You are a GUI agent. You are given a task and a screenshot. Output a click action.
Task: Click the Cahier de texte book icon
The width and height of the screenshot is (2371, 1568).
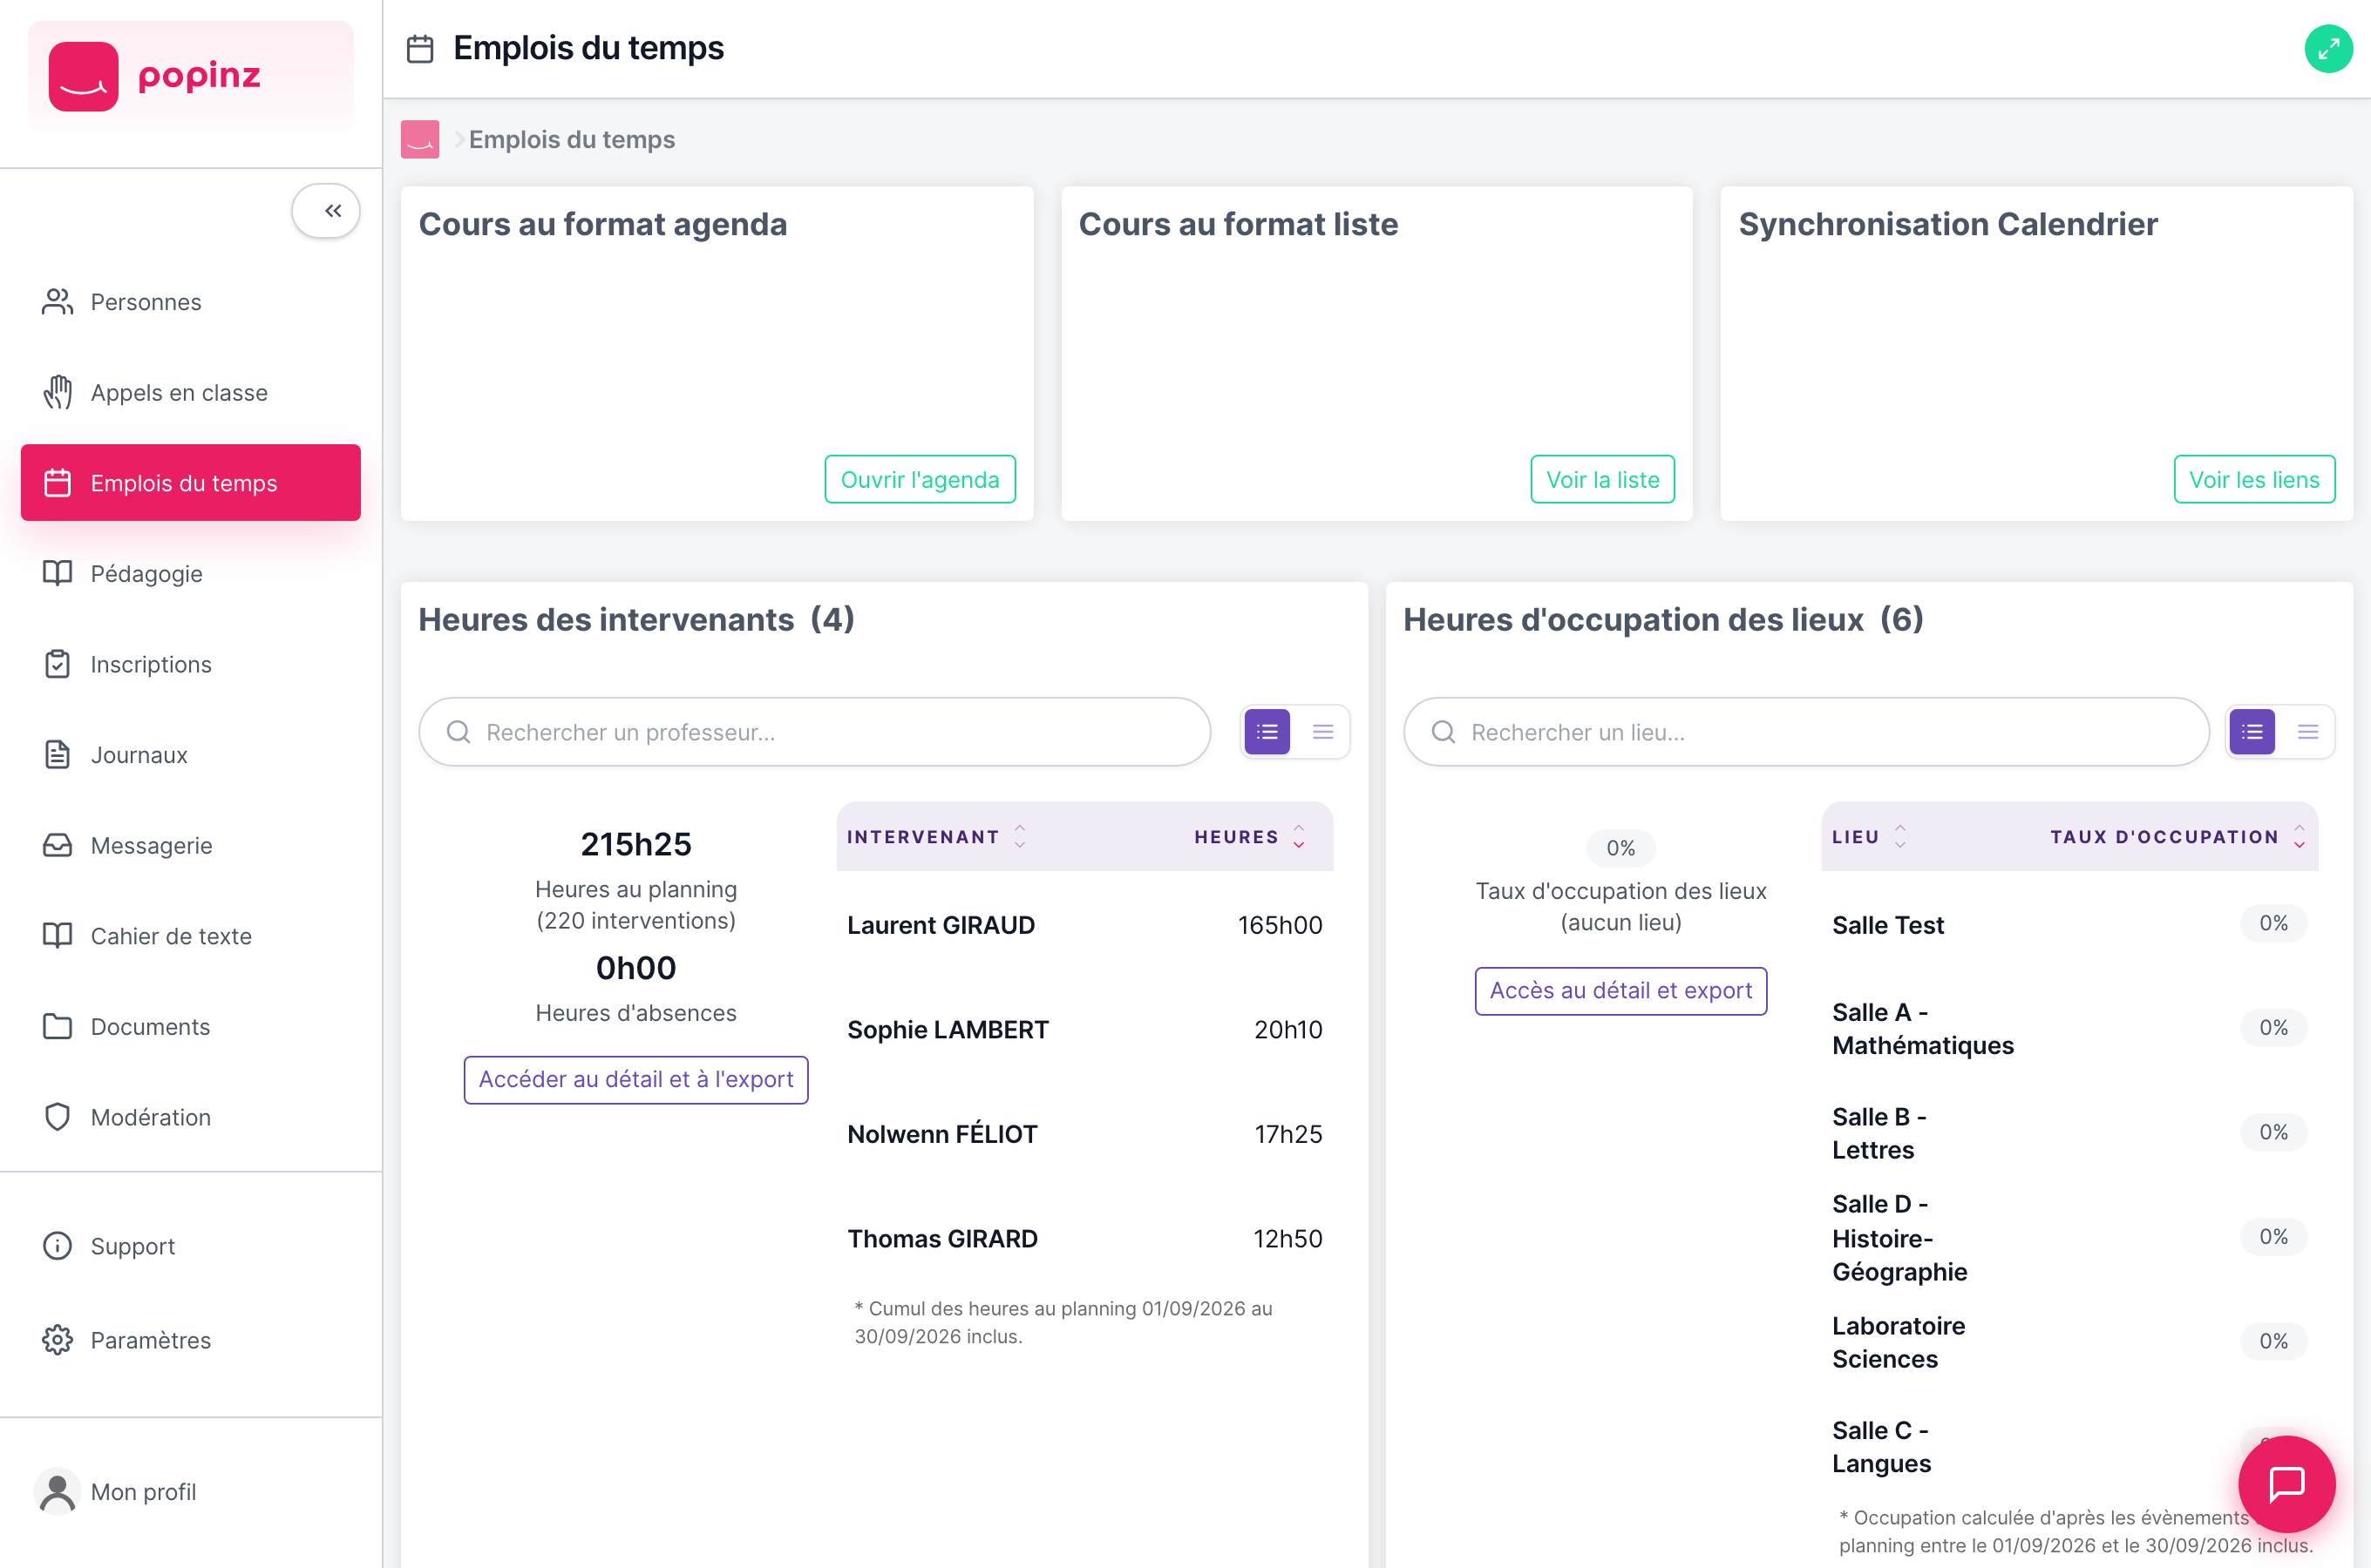click(x=57, y=936)
